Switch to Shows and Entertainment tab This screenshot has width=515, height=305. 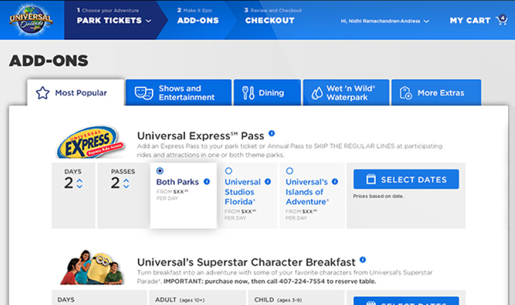tap(178, 93)
